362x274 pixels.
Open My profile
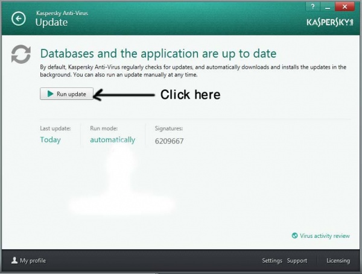[33, 261]
